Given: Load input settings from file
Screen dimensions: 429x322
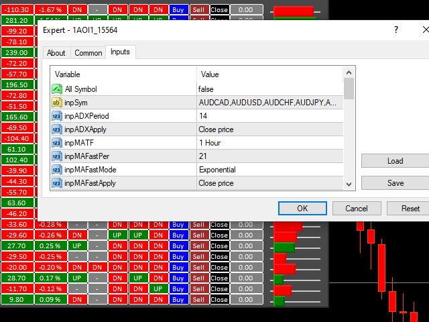Looking at the screenshot, I should [x=395, y=161].
